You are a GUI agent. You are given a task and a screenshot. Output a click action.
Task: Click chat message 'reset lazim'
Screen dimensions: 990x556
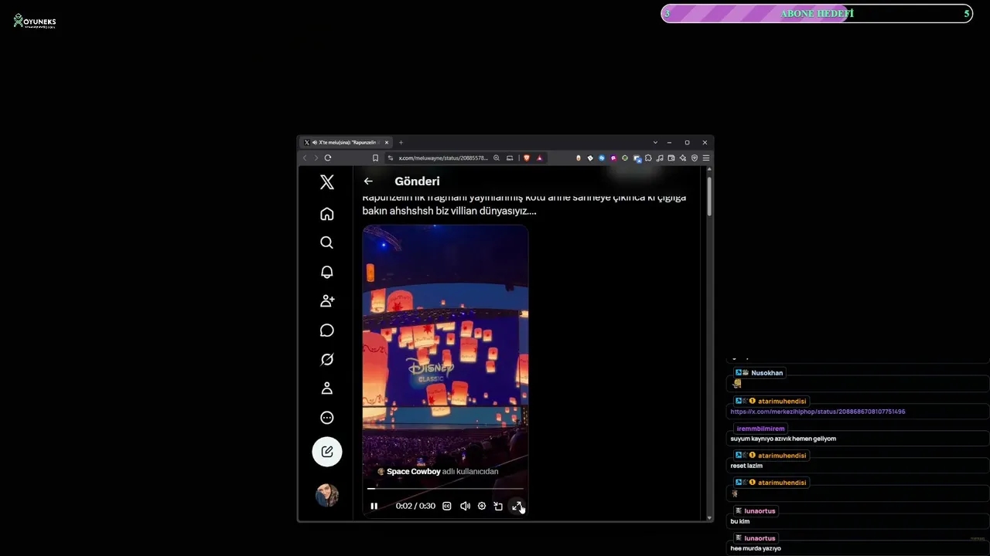coord(746,466)
